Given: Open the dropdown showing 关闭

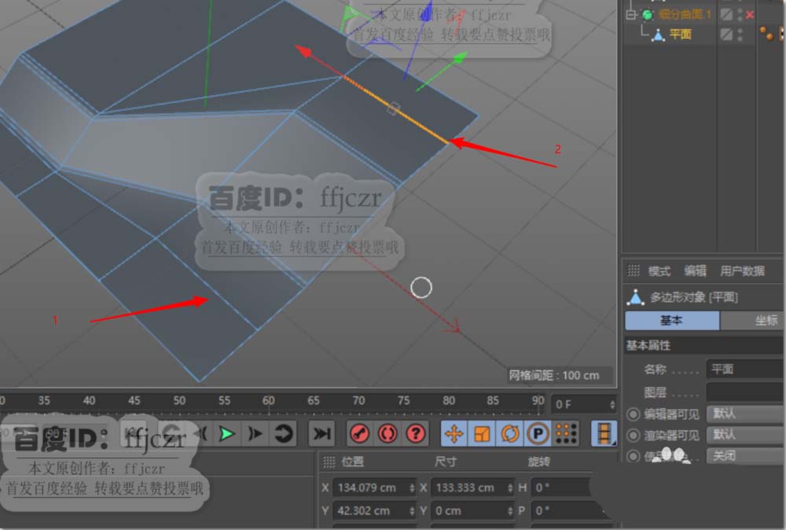Looking at the screenshot, I should coord(745,456).
